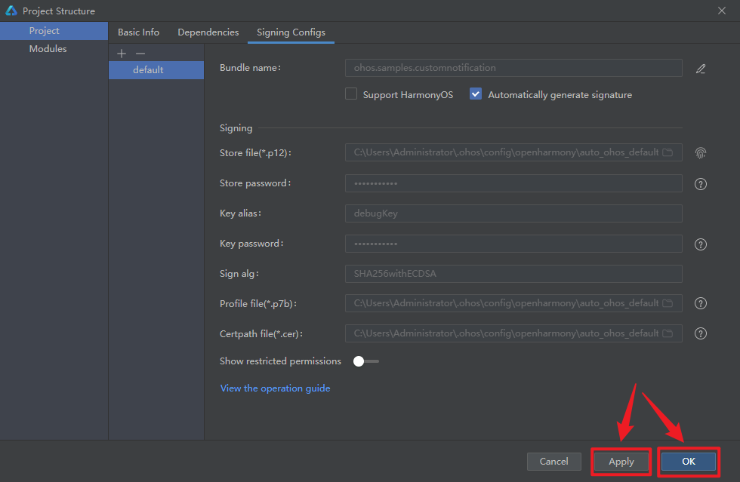This screenshot has height=482, width=740.
Task: Click the Apply button
Action: tap(621, 461)
